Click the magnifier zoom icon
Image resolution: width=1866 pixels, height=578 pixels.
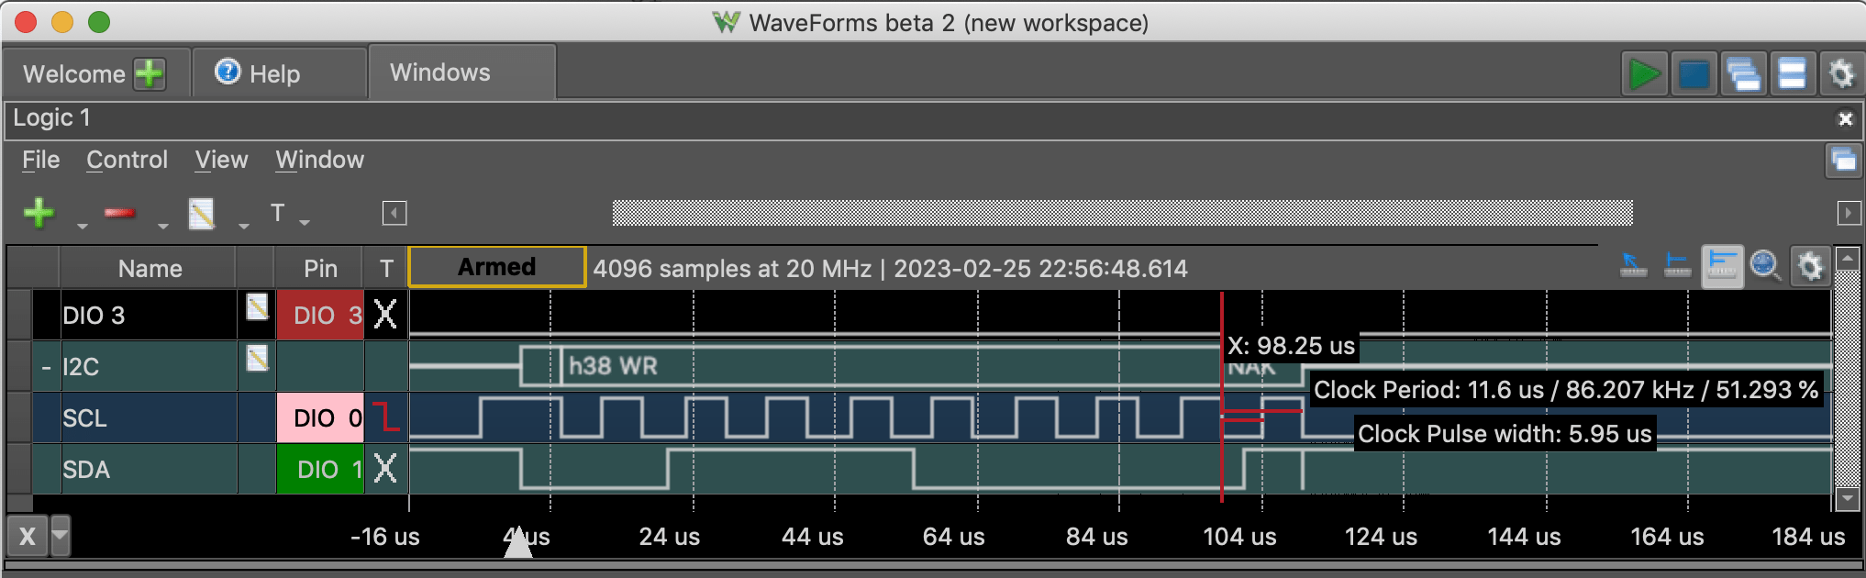[x=1765, y=266]
